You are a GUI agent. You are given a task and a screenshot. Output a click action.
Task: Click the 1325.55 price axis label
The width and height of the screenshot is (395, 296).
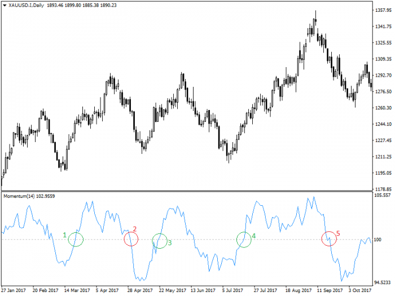tap(383, 42)
